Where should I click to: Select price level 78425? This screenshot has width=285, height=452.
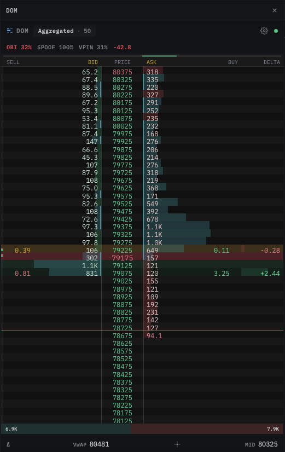(x=122, y=374)
